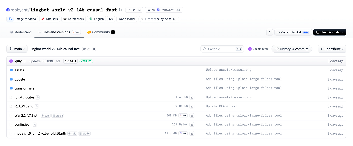Click pickle badge on models_t5_umt5-xxl-enc-bf16.pth
This screenshot has height=146, width=353.
[x=84, y=134]
